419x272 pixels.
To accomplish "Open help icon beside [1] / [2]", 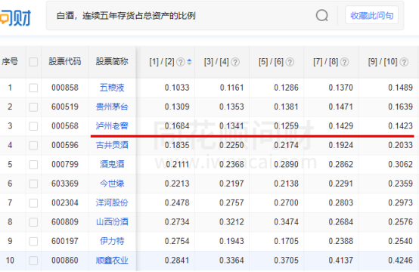I will click(181, 62).
